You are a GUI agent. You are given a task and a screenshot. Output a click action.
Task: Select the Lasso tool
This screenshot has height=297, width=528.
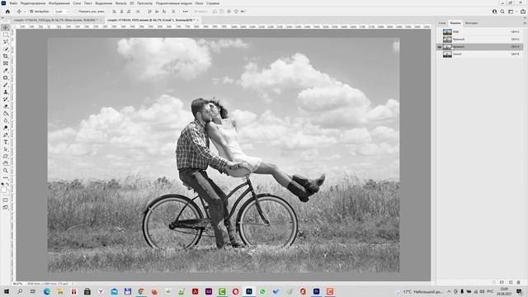6,42
